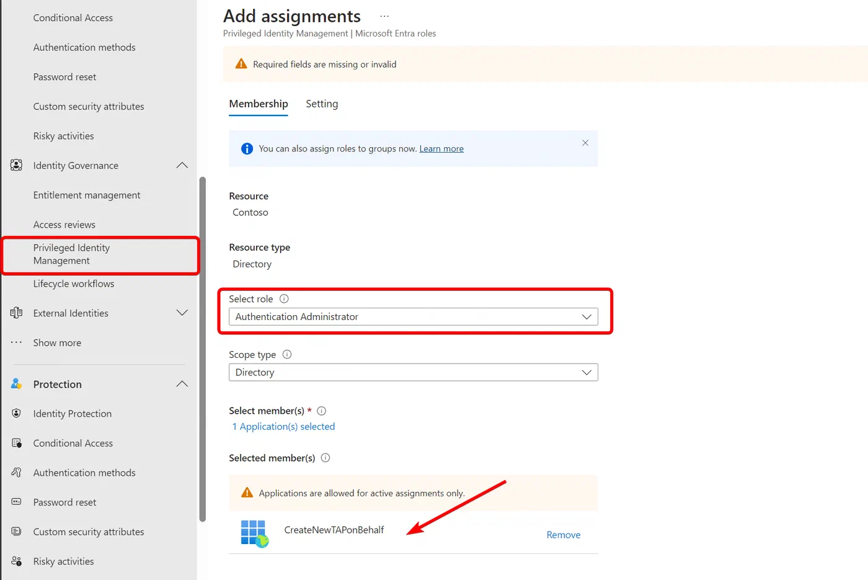Click the sidebar vertical scrollbar
The height and width of the screenshot is (580, 868).
coord(202,349)
